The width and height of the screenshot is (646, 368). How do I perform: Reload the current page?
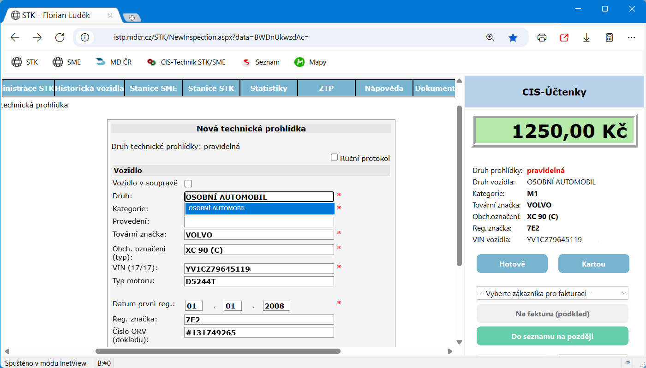coord(60,38)
